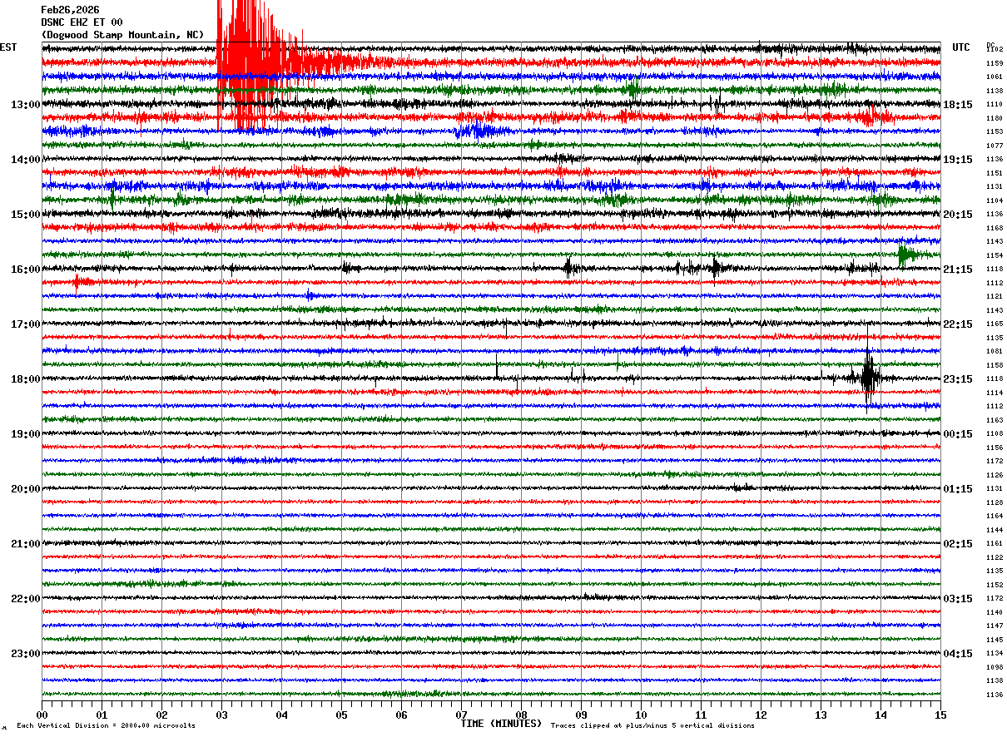Select minute 01 on the time axis
Viewport: 1007px width, 737px height.
tap(102, 715)
